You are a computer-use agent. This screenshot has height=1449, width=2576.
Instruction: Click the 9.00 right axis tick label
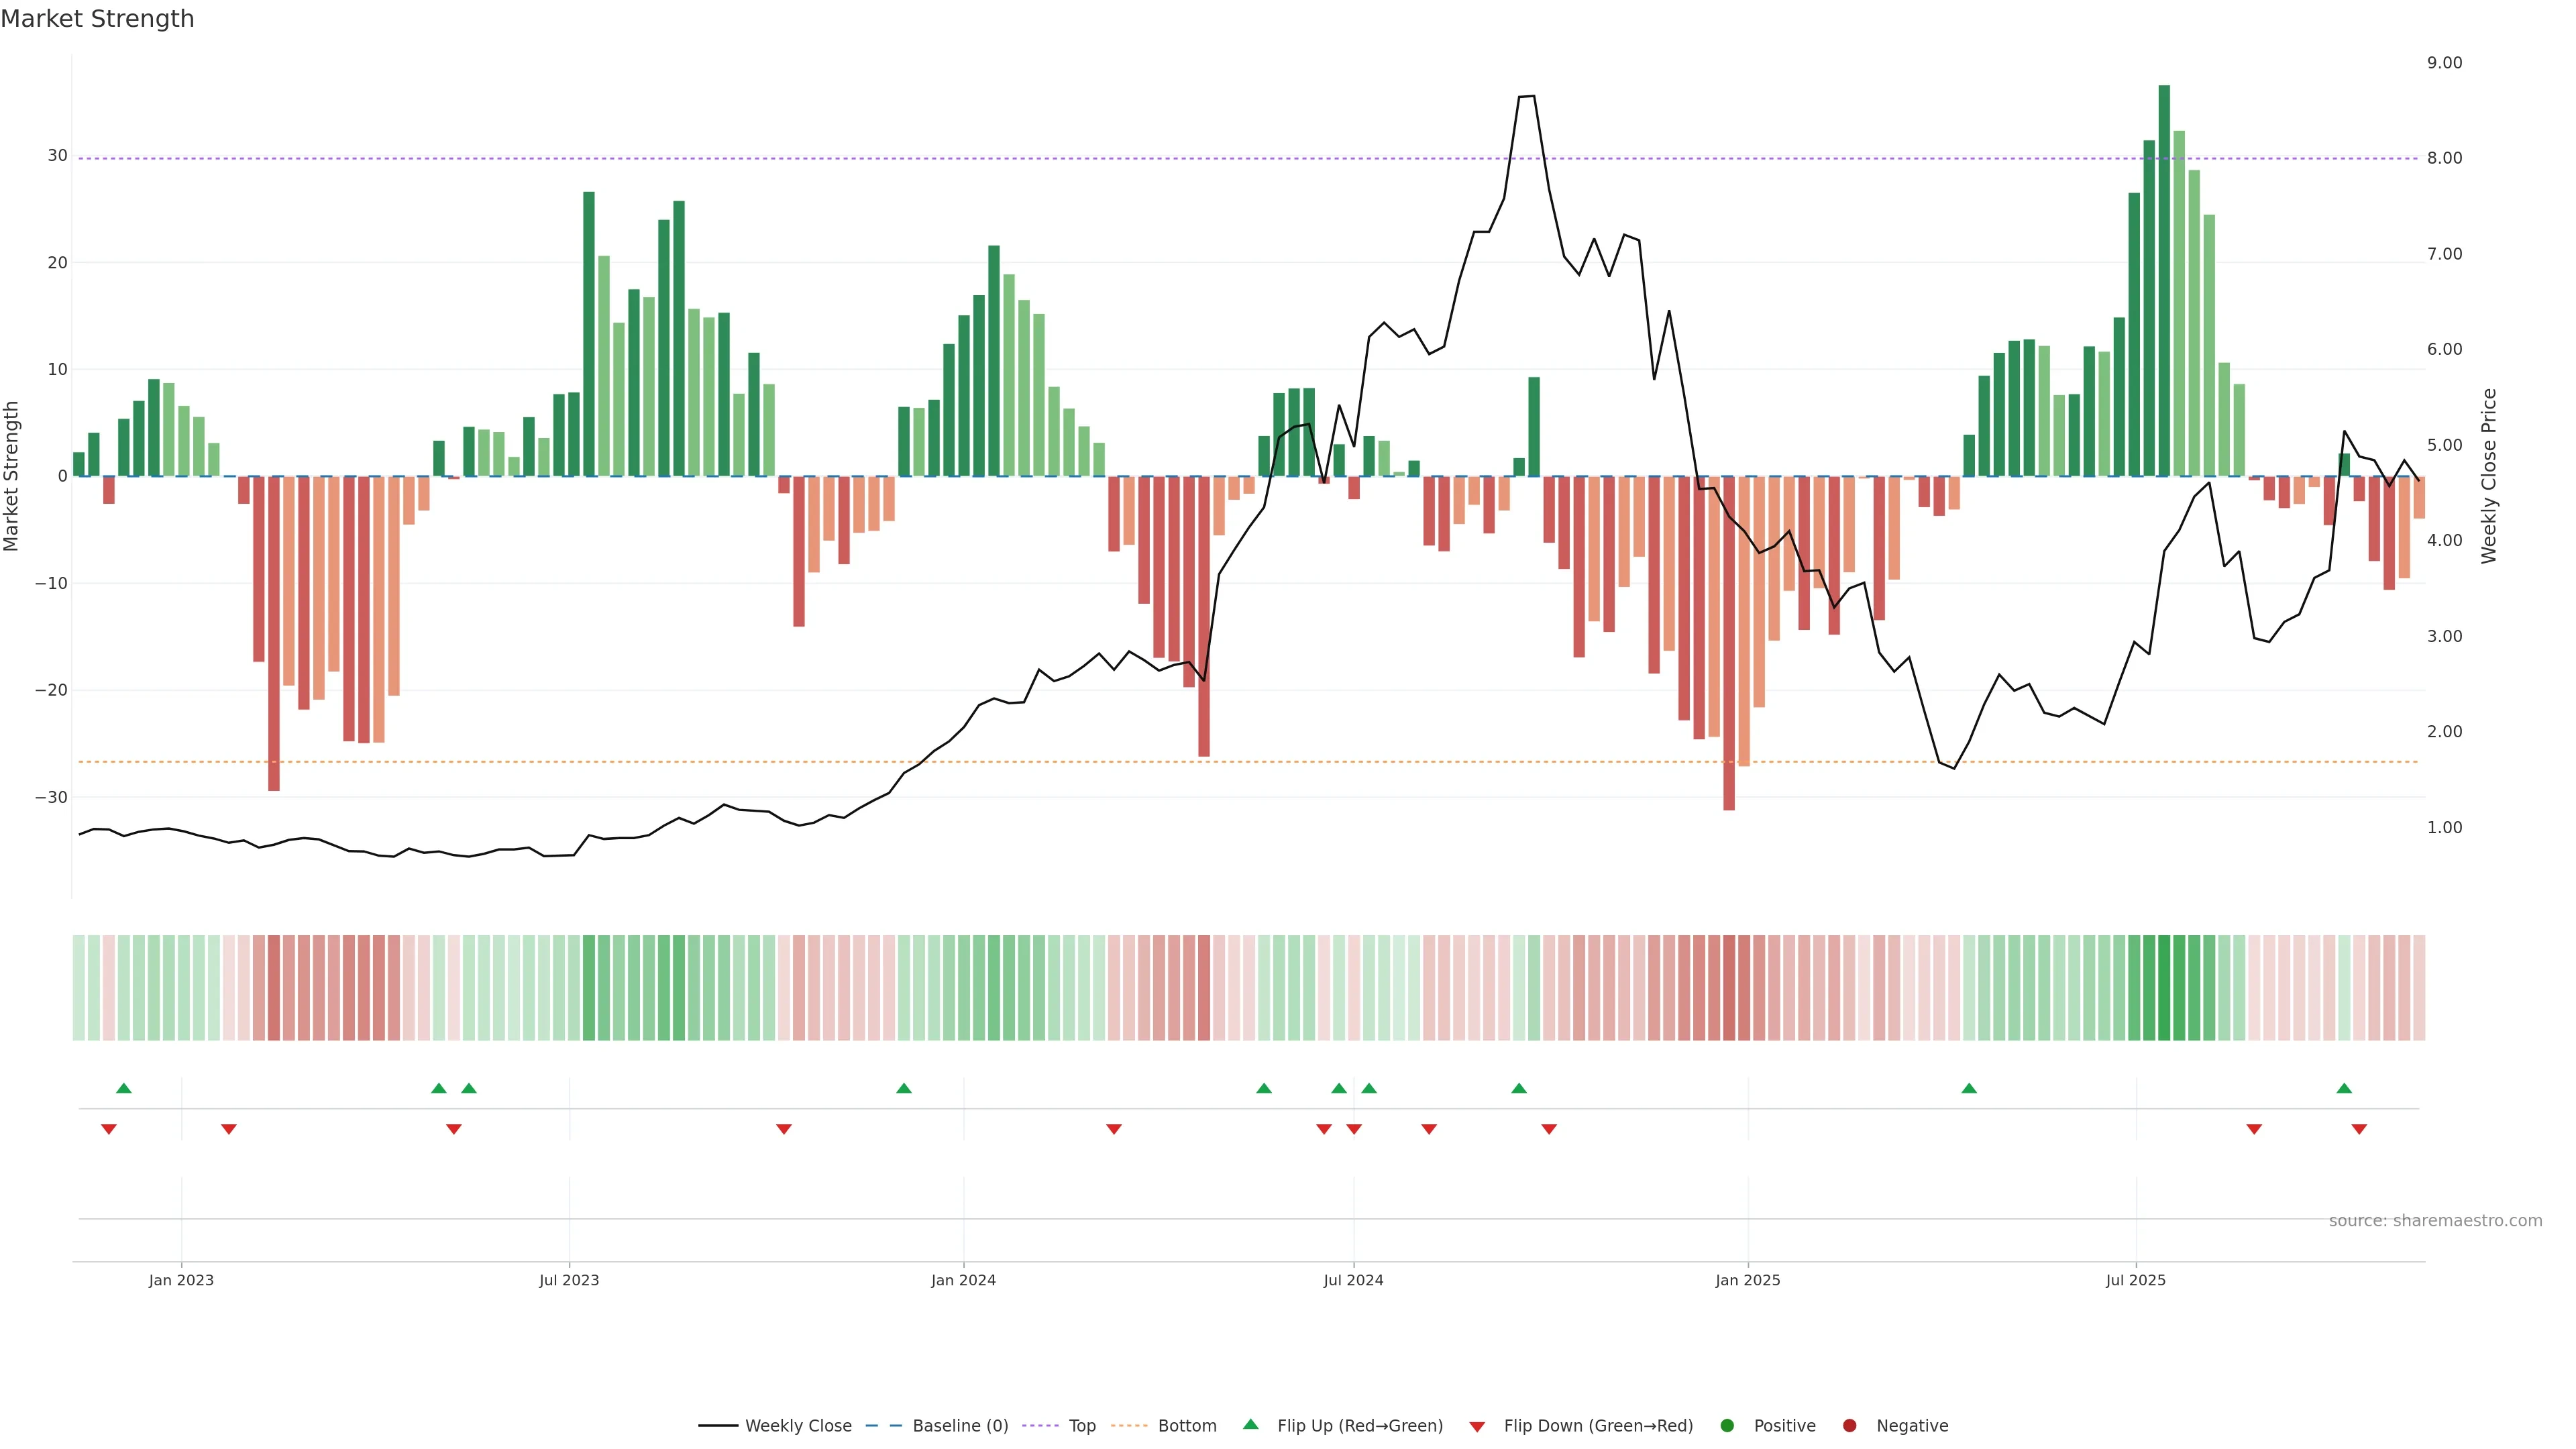pos(2444,63)
